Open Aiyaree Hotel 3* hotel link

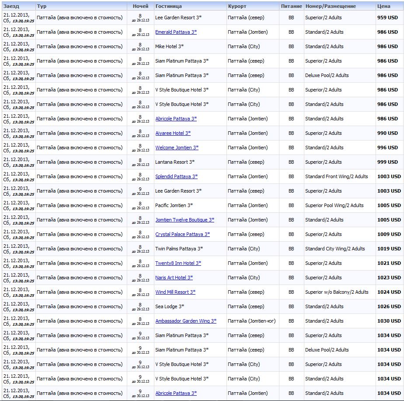[173, 133]
